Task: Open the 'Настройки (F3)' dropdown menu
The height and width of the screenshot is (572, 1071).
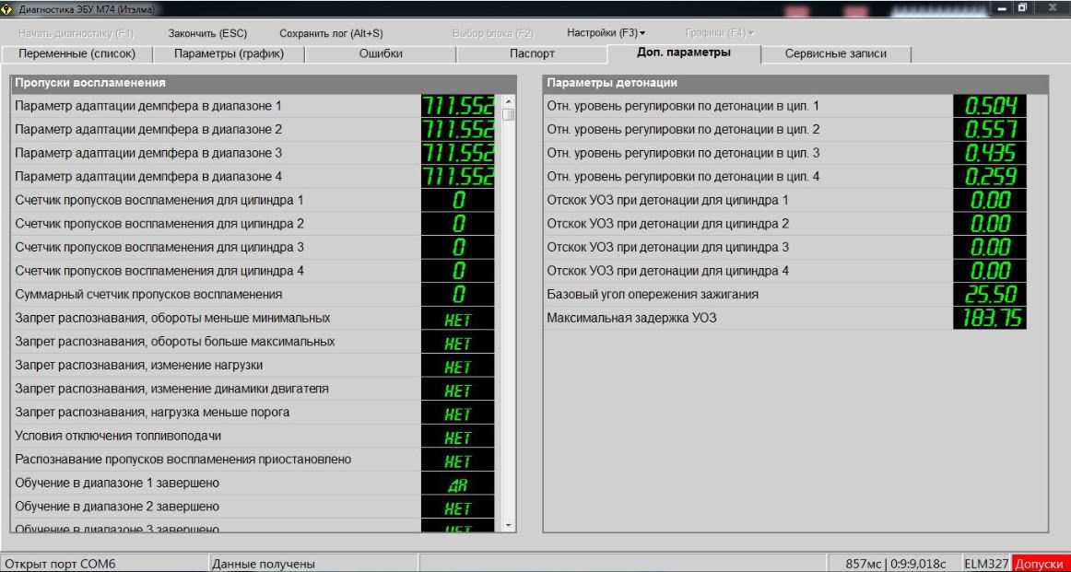Action: click(606, 33)
